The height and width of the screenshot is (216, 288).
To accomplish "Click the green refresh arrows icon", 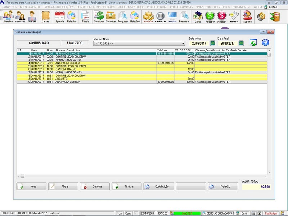I will (253, 42).
